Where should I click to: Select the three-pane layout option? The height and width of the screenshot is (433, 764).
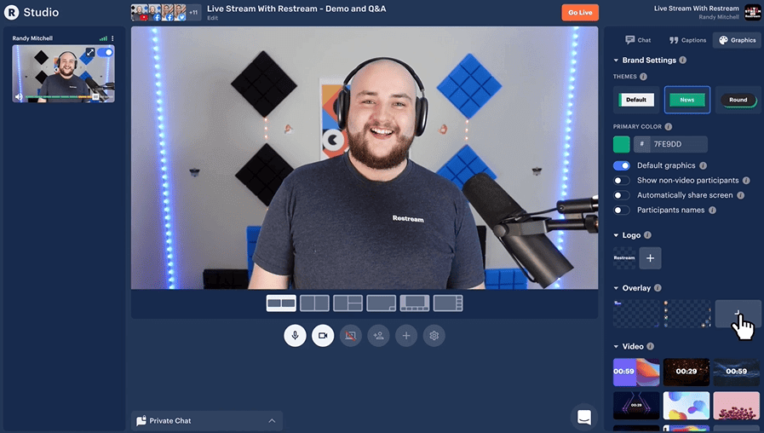tap(348, 303)
